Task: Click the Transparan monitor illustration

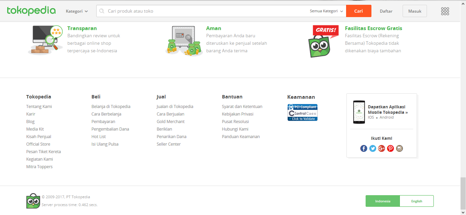Action: (45, 40)
